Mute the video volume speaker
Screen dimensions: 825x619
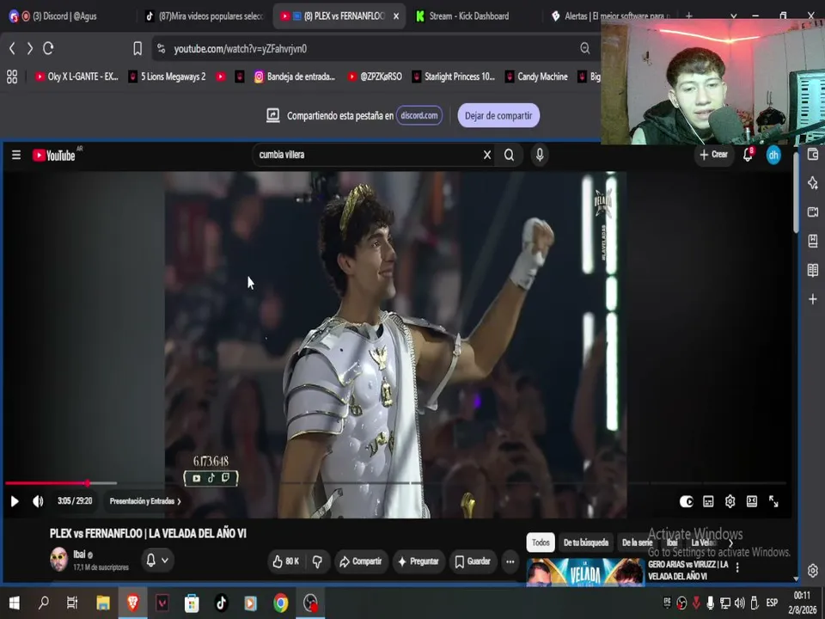click(38, 501)
